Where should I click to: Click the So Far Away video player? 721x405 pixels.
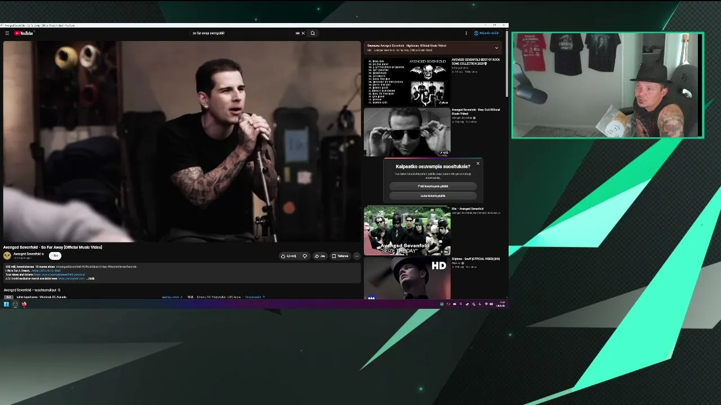(182, 142)
